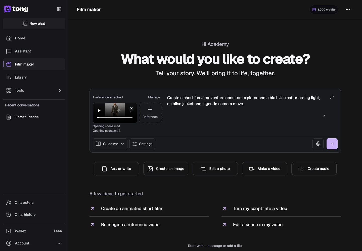Remove the attached Opening scene reference
The image size is (362, 251).
point(131,108)
